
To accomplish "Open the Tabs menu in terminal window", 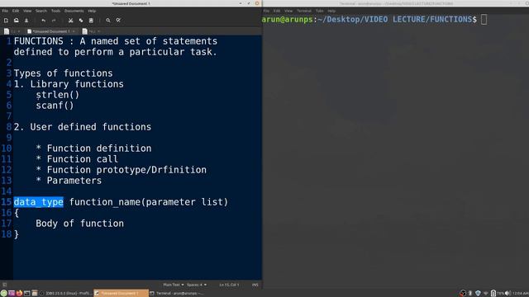I will (320, 11).
